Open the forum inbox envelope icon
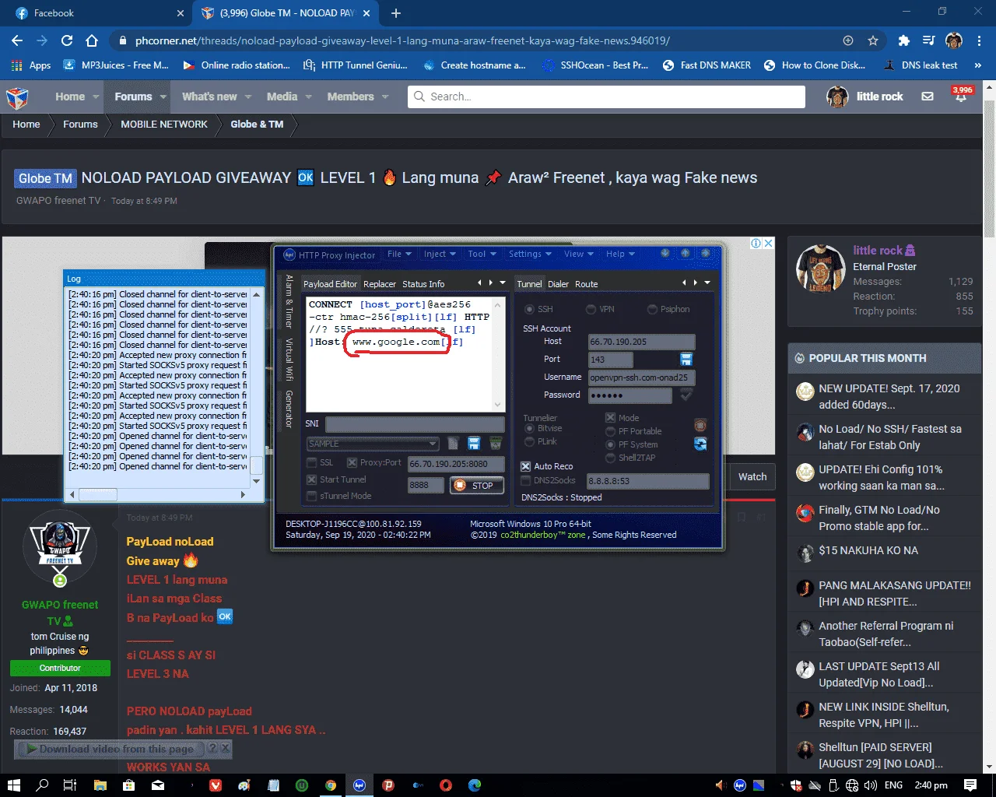Viewport: 996px width, 797px height. coord(928,97)
